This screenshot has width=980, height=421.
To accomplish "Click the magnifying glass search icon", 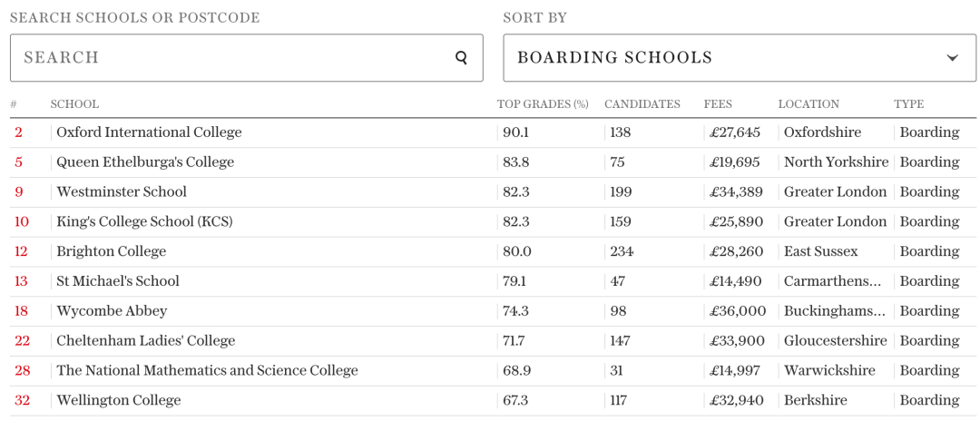I will (461, 58).
